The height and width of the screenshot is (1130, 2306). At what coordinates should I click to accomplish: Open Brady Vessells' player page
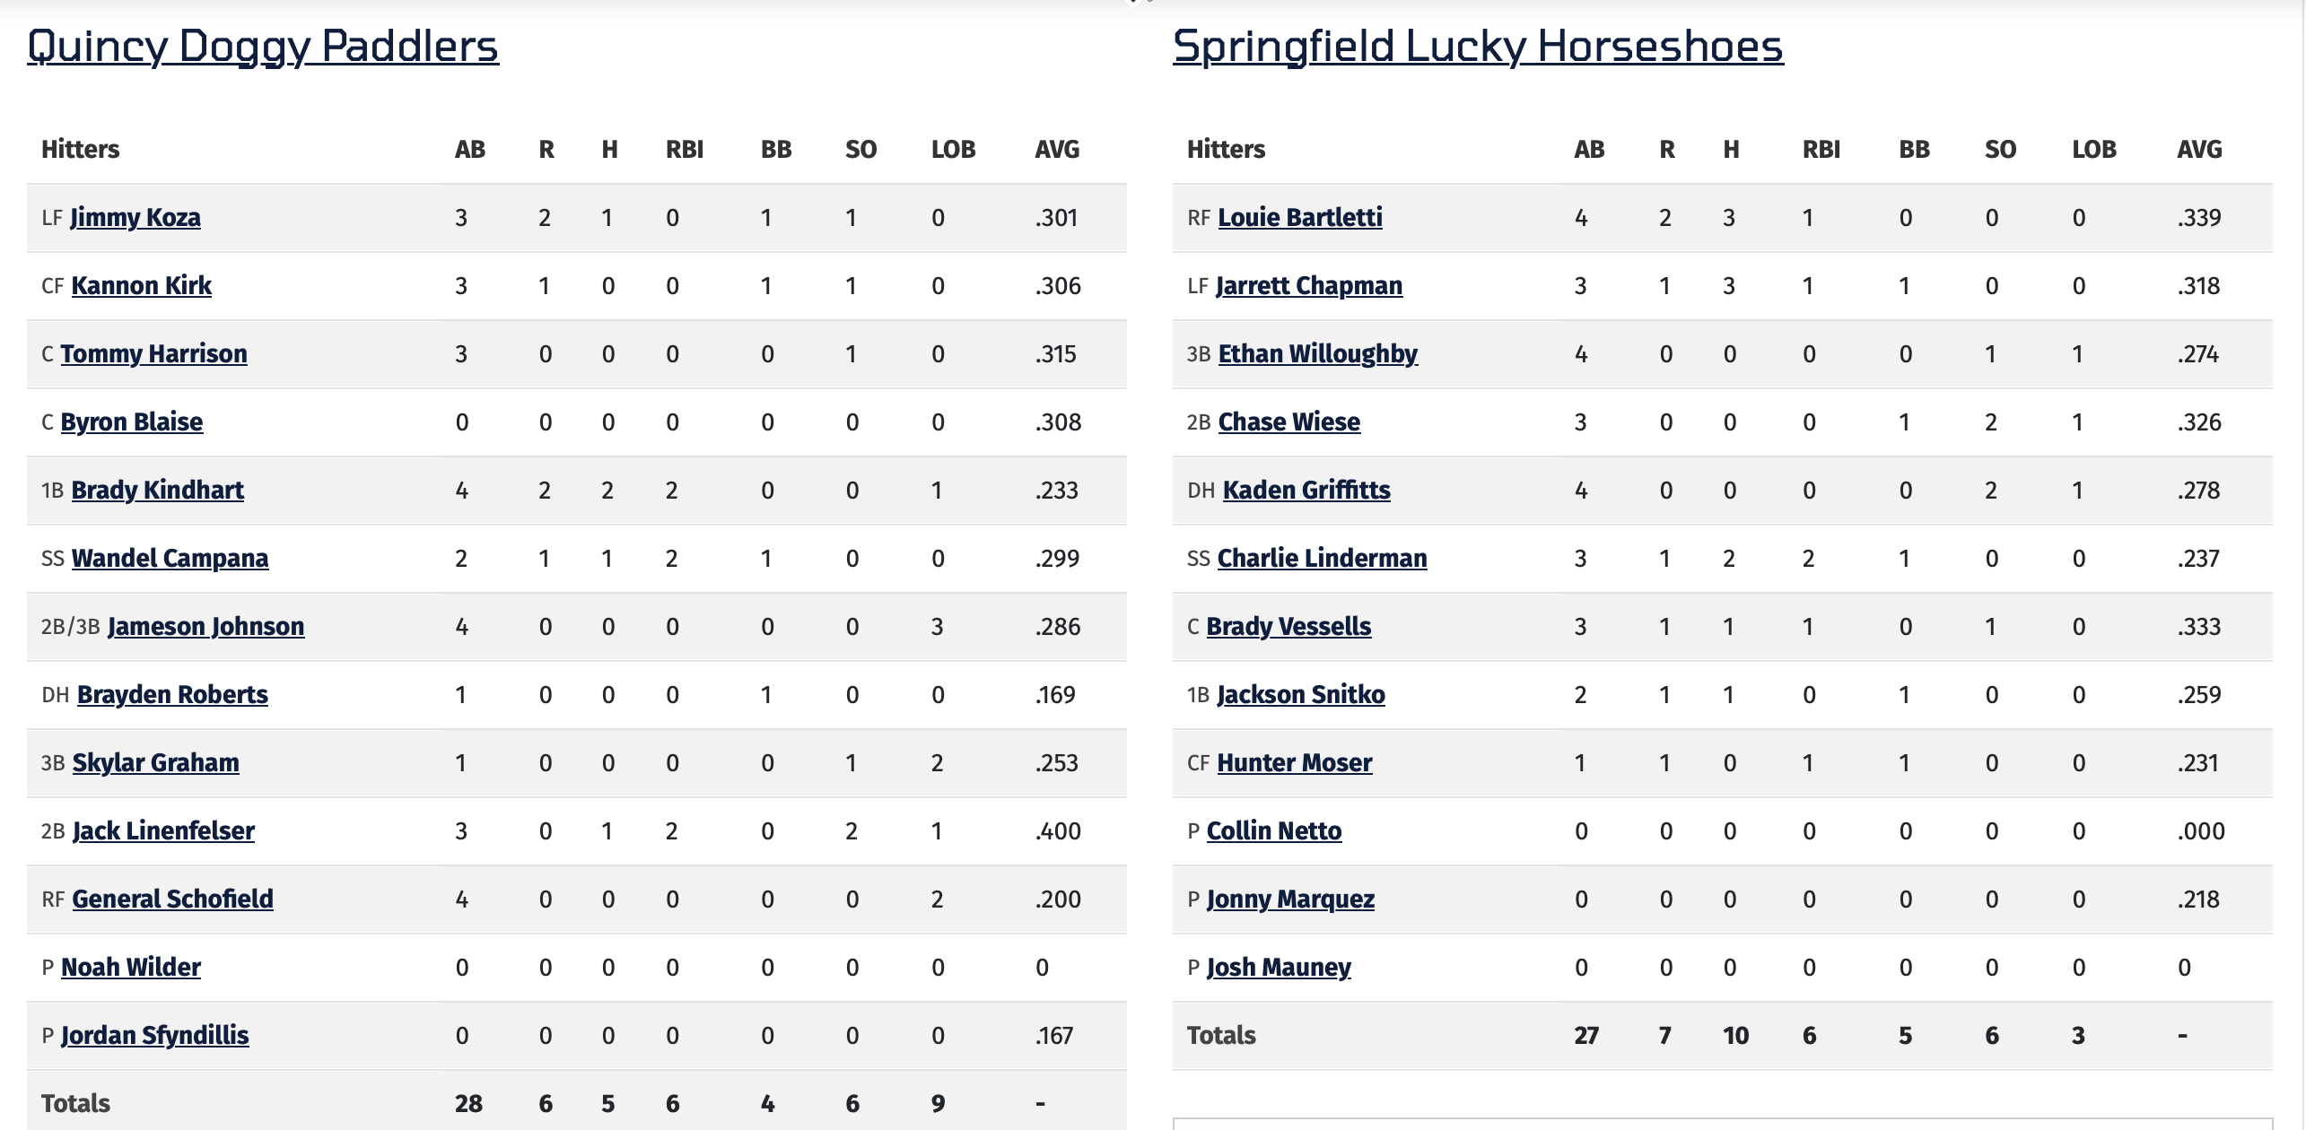(x=1289, y=627)
